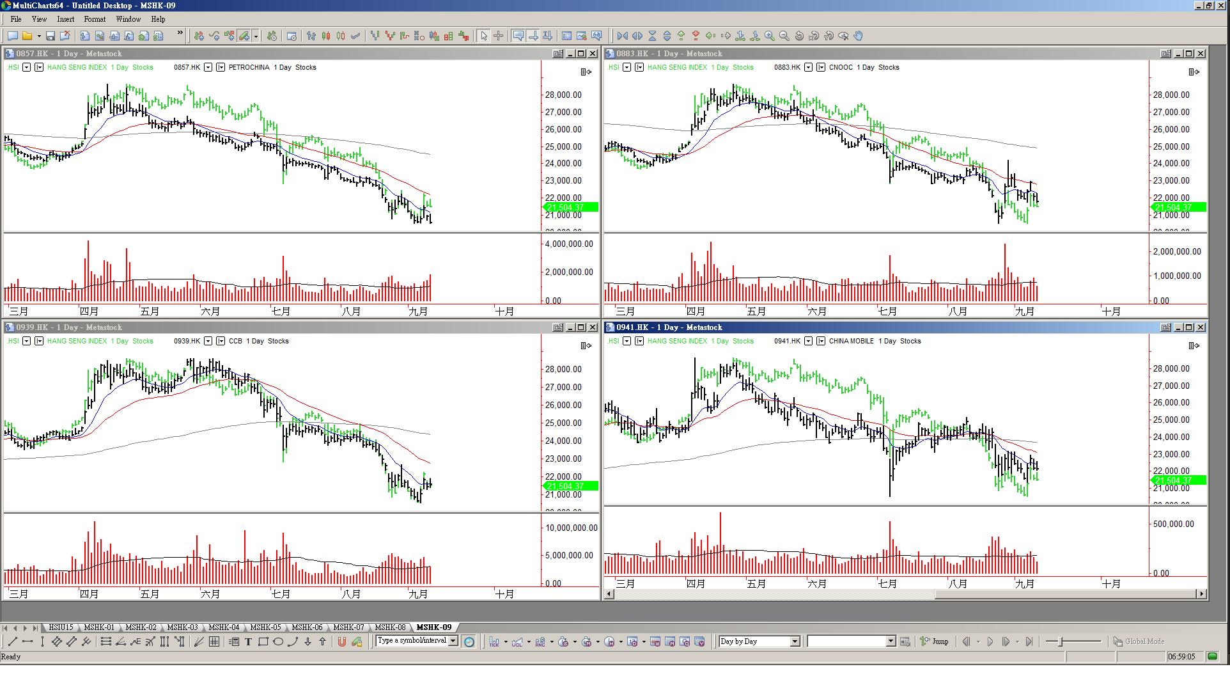Toggle magnet snap mode icon
Viewport: 1230px width, 676px height.
pos(342,641)
